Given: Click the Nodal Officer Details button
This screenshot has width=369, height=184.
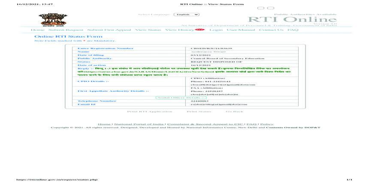Looking at the screenshot, I should 181,98.
